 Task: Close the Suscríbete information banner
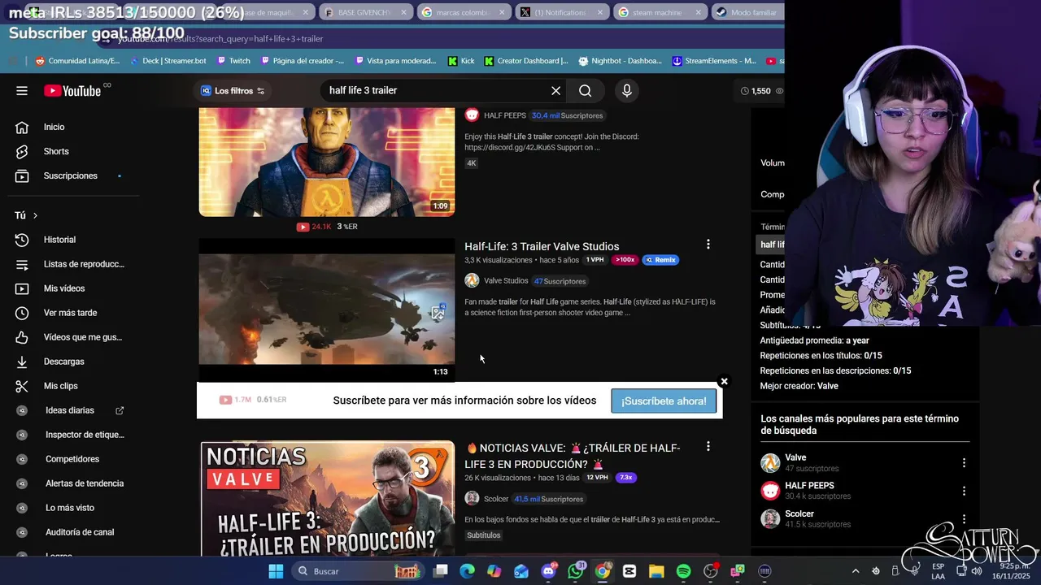[x=724, y=381]
